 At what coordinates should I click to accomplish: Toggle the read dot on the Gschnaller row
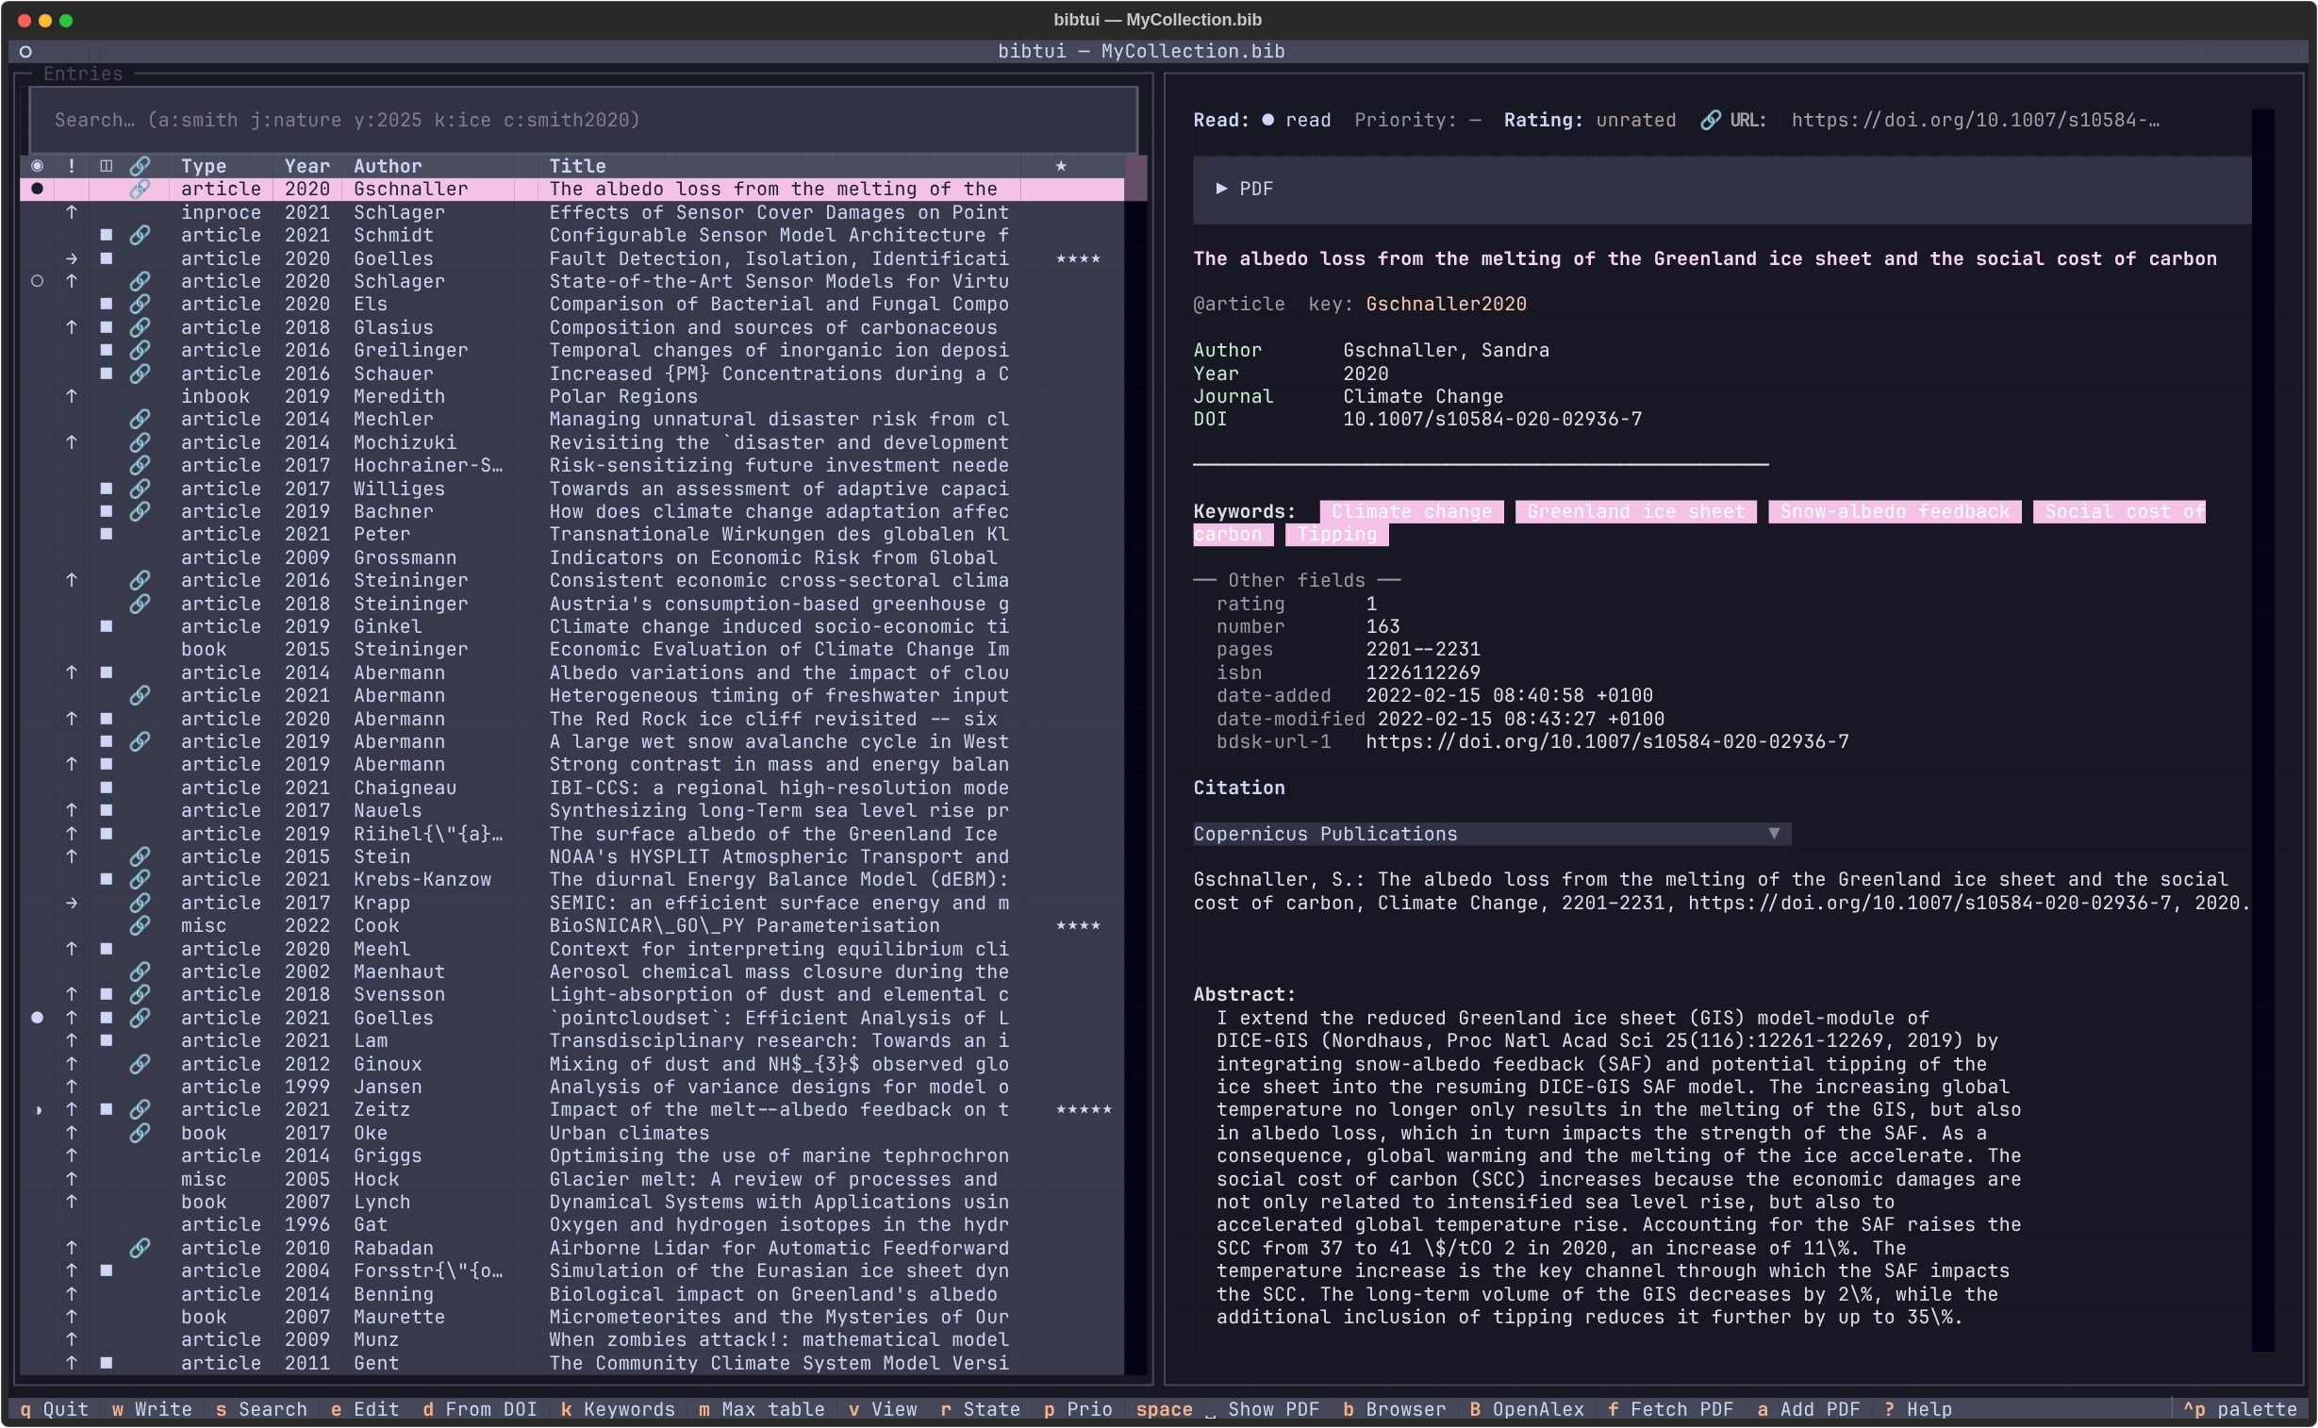tap(37, 189)
